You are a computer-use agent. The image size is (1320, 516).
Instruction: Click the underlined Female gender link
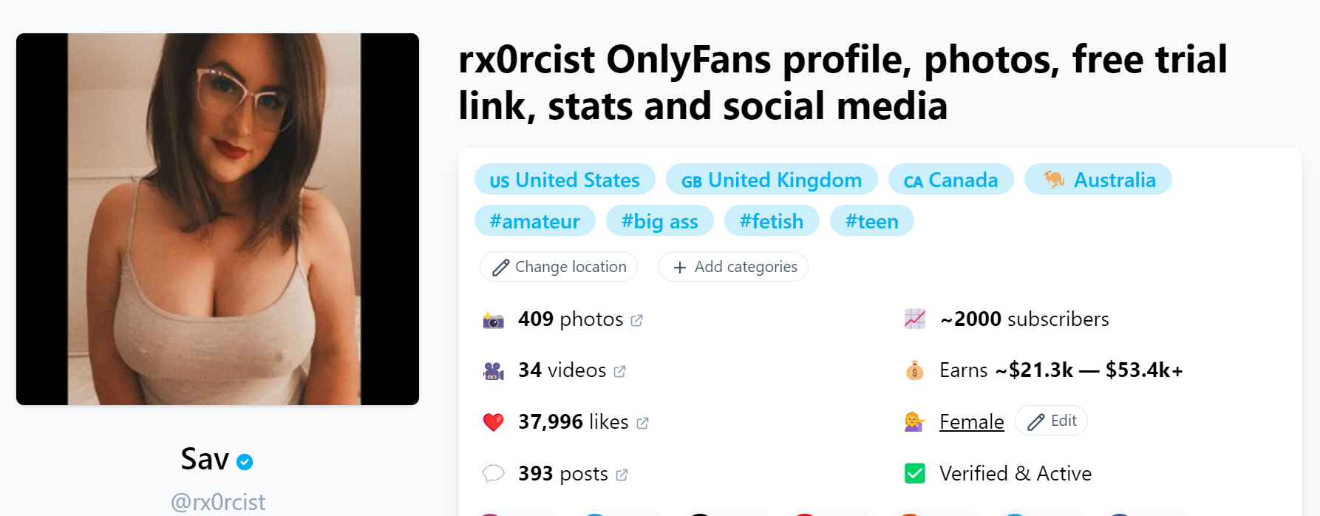pos(971,421)
